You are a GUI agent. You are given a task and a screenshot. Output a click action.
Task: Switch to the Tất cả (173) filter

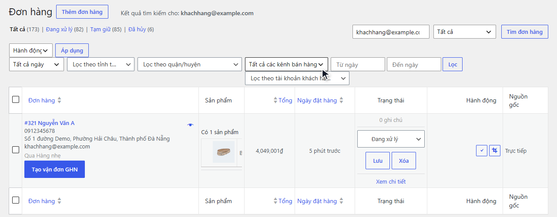[x=24, y=30]
